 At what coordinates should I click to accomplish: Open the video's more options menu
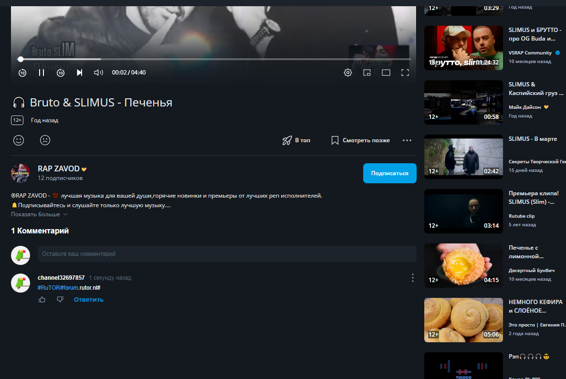[x=407, y=140]
